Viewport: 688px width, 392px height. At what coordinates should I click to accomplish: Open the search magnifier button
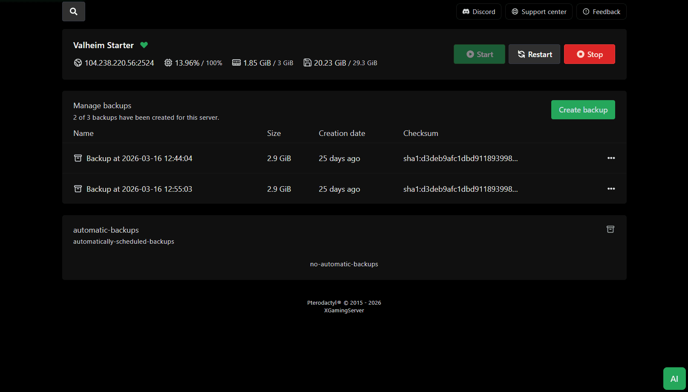(74, 12)
